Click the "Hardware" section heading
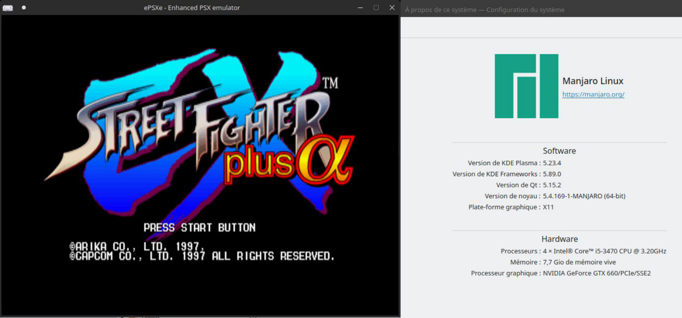The image size is (682, 318). (x=560, y=239)
